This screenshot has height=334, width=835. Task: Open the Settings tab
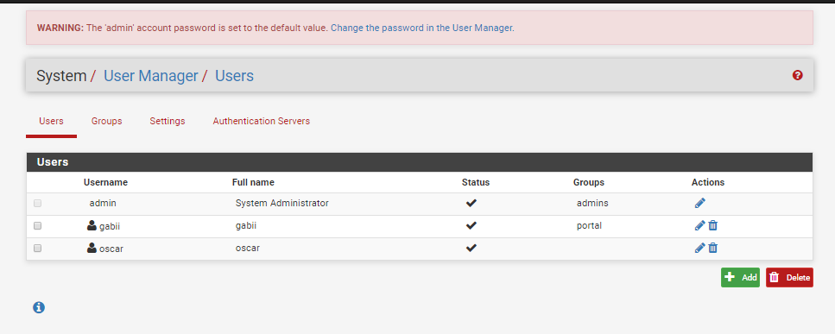click(168, 122)
